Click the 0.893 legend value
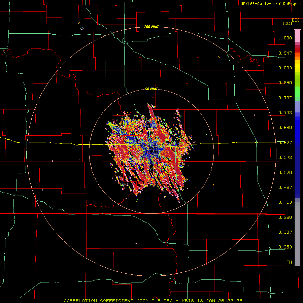Viewport: 303px width, 303px height. point(285,68)
